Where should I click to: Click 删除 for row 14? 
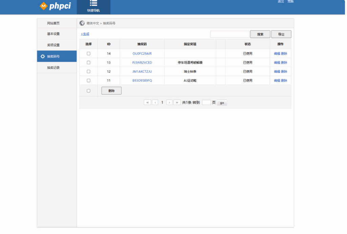[284, 54]
